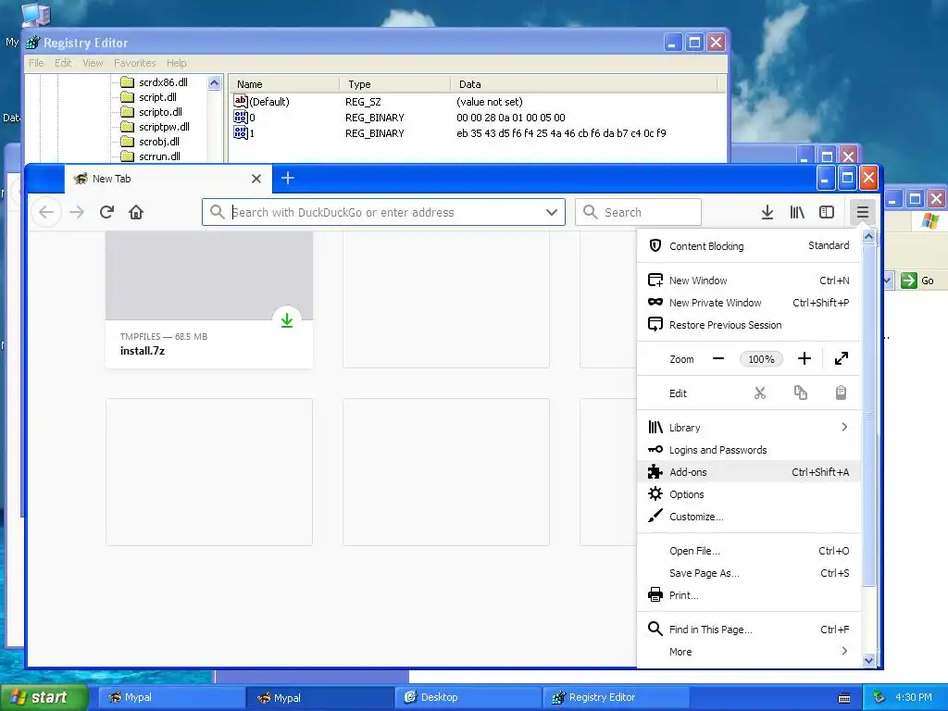This screenshot has height=711, width=948.
Task: Click the menu panel scroll up arrow
Action: [x=868, y=237]
